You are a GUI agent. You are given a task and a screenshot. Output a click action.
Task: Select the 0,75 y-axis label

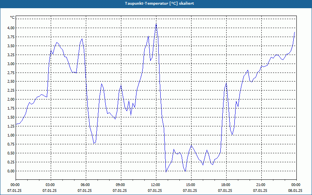coord(11,144)
